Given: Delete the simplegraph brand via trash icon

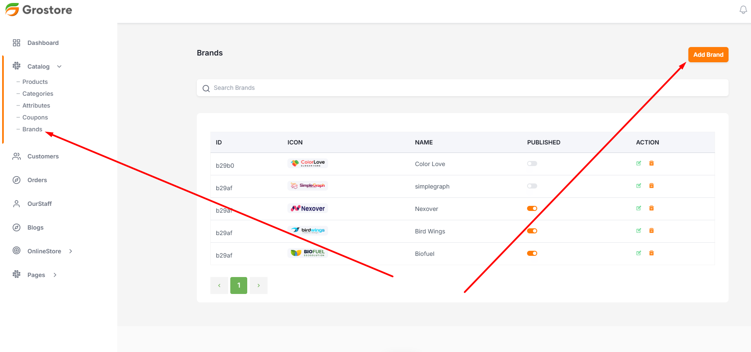Looking at the screenshot, I should point(652,186).
